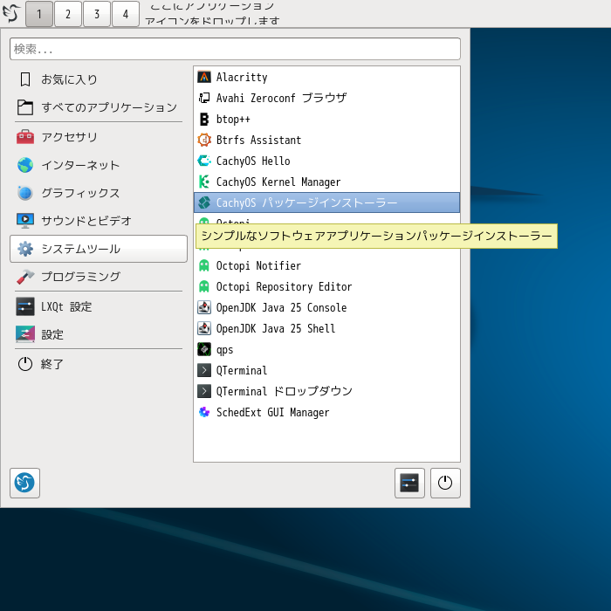Open configuration center button beside the power button
The height and width of the screenshot is (611, 611).
point(409,483)
